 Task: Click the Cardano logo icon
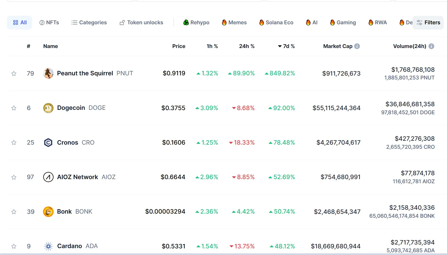[x=48, y=246]
